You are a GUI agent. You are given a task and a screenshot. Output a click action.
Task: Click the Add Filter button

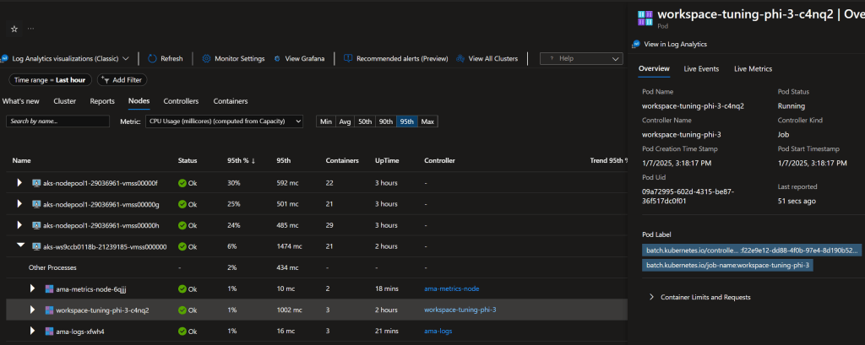click(x=121, y=80)
